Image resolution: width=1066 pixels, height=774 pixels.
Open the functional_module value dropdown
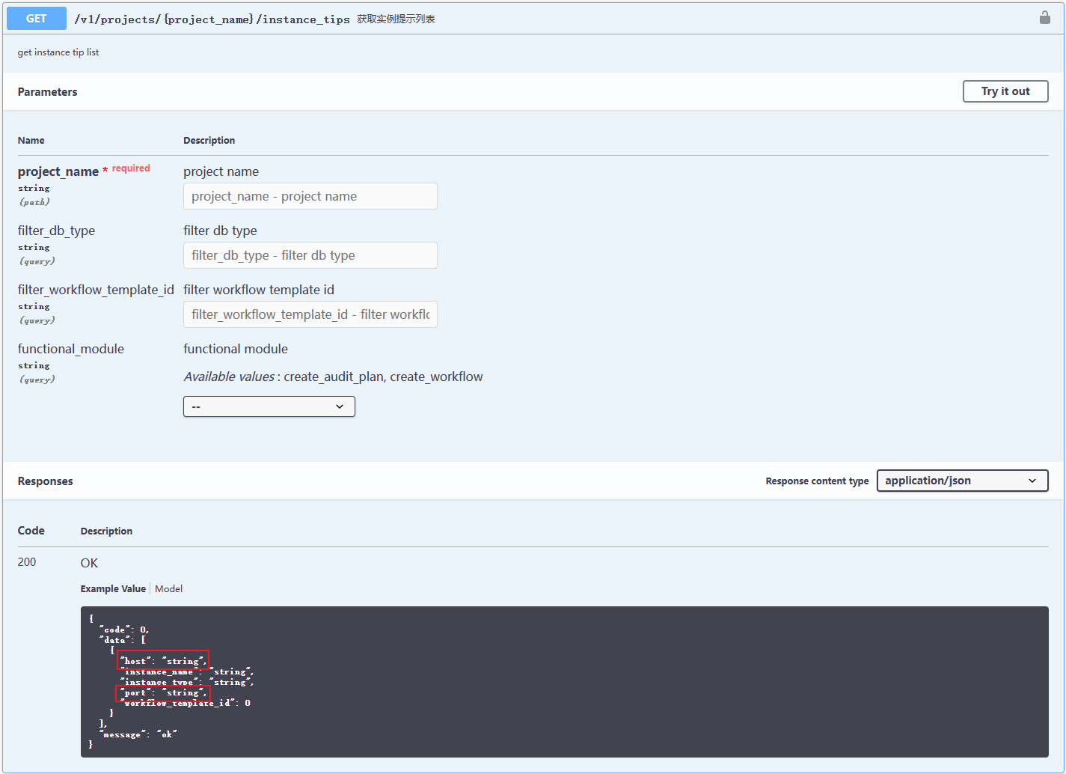(x=269, y=406)
